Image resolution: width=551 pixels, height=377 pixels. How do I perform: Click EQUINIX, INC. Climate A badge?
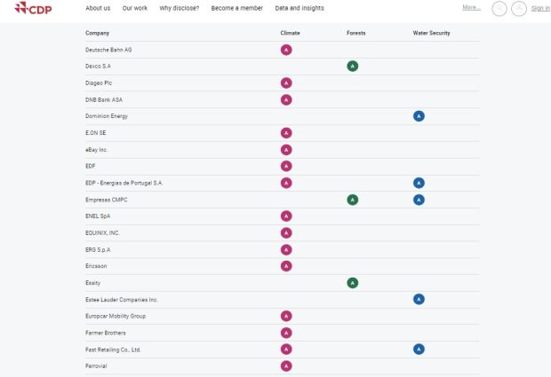286,233
